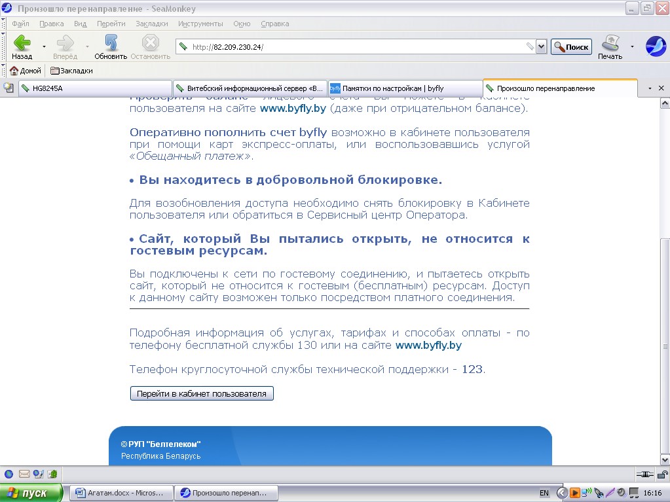Click the Поиск search button
670x502 pixels.
[x=571, y=47]
